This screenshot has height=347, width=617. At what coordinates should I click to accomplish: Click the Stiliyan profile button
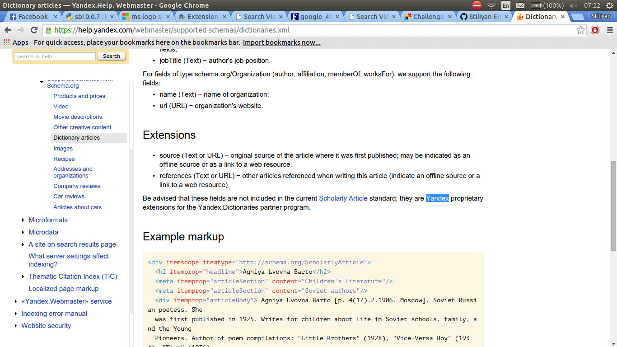click(x=601, y=16)
